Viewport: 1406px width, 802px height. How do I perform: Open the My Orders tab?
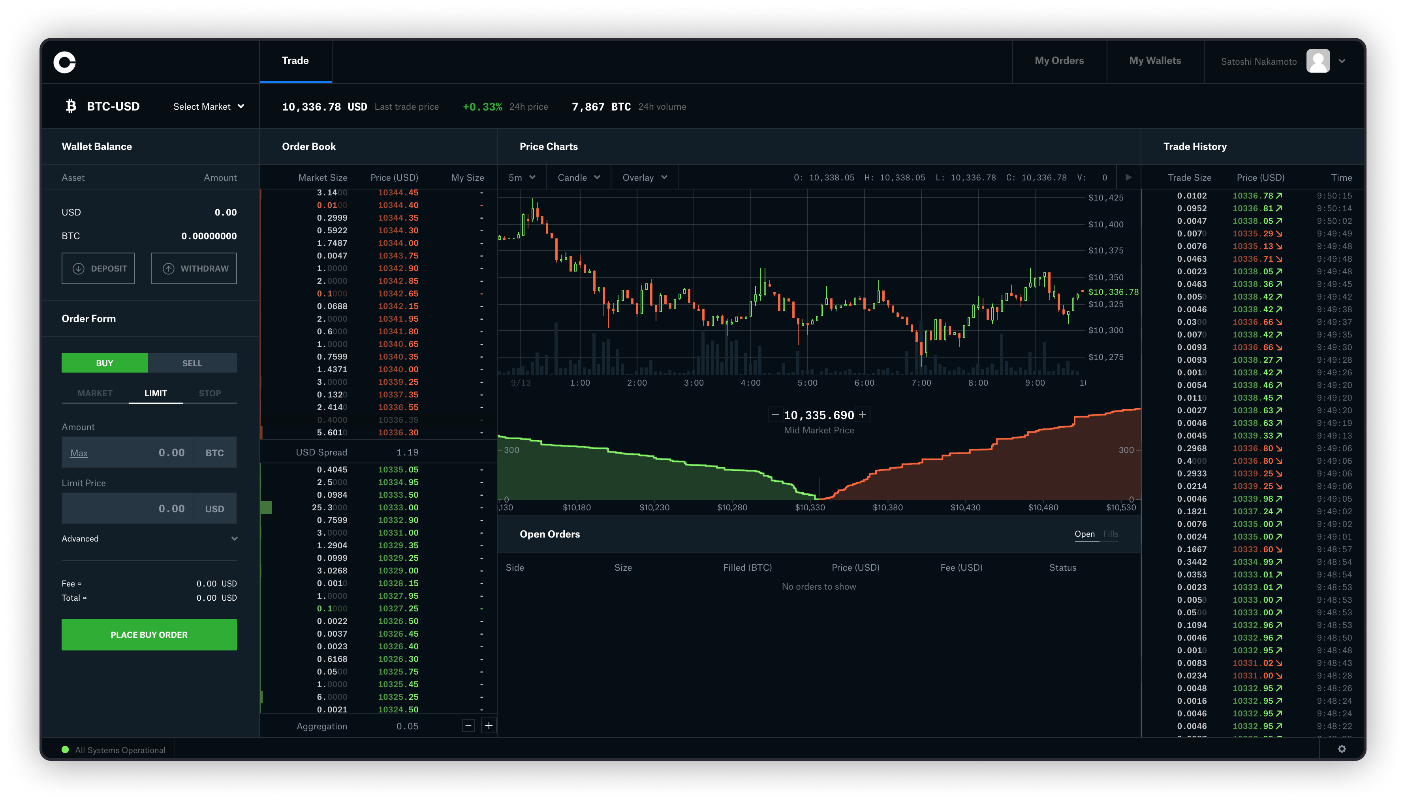[1059, 60]
